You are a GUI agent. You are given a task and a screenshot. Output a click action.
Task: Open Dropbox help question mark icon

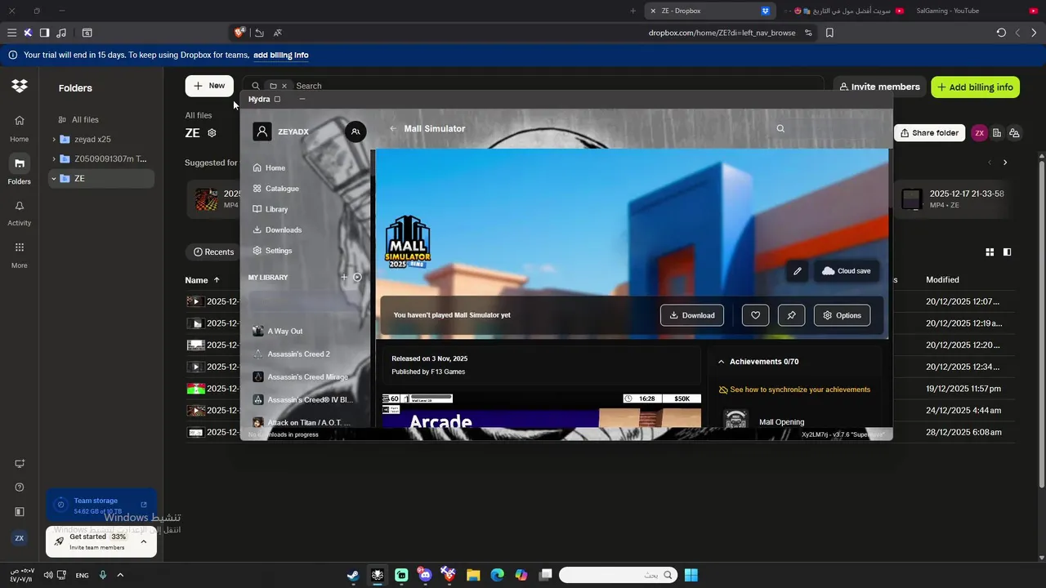click(x=20, y=488)
